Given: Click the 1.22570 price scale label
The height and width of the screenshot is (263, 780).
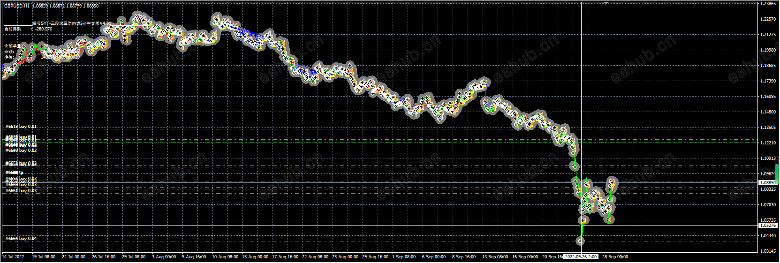Looking at the screenshot, I should (x=768, y=19).
